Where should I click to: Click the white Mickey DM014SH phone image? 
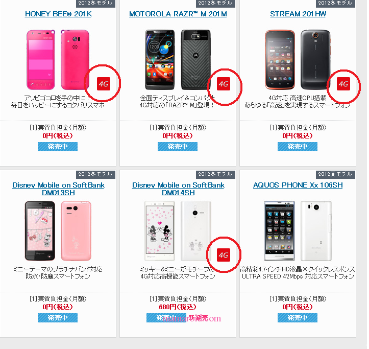pos(178,230)
